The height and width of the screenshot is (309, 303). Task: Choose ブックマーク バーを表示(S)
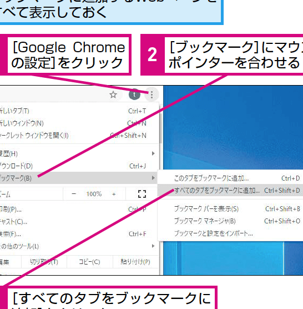(230, 209)
